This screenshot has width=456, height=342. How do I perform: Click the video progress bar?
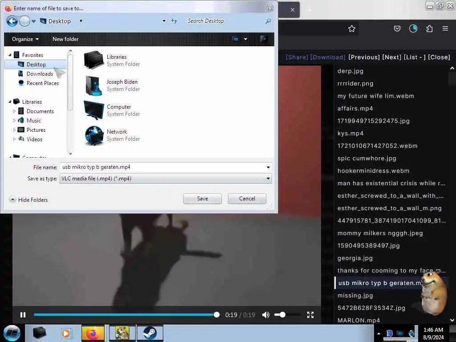(125, 315)
